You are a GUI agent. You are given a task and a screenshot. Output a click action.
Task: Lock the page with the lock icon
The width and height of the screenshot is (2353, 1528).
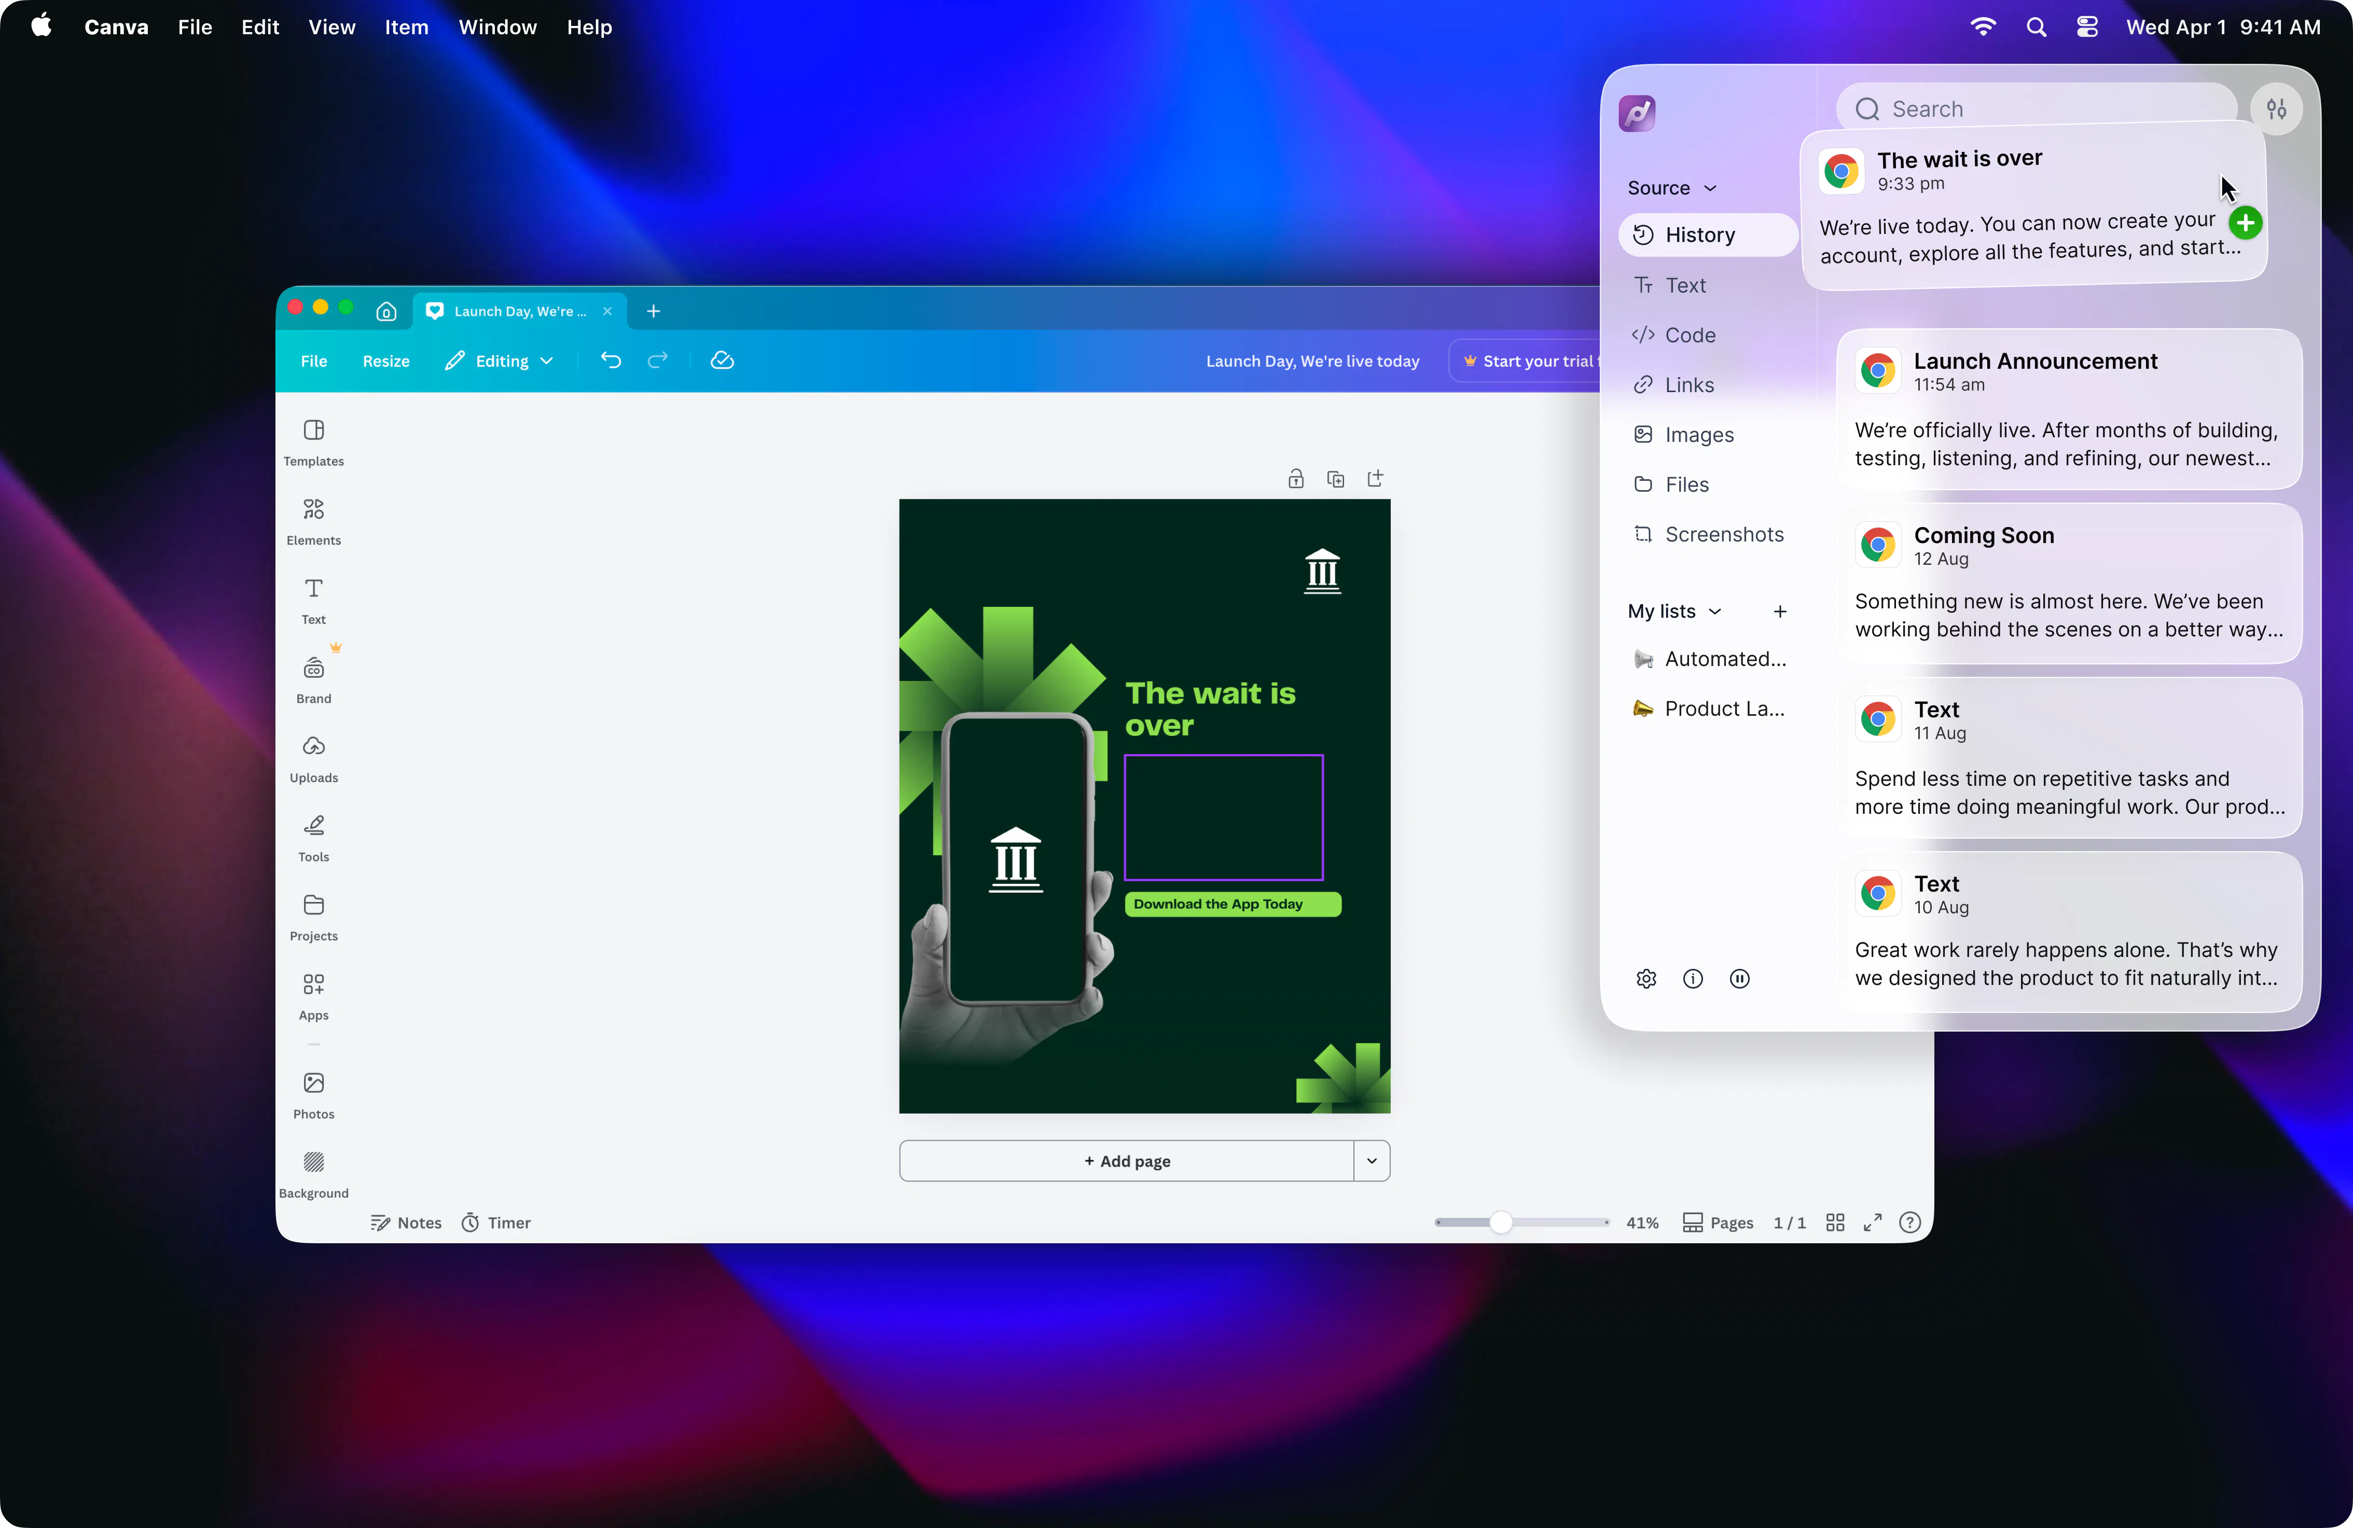pos(1296,478)
